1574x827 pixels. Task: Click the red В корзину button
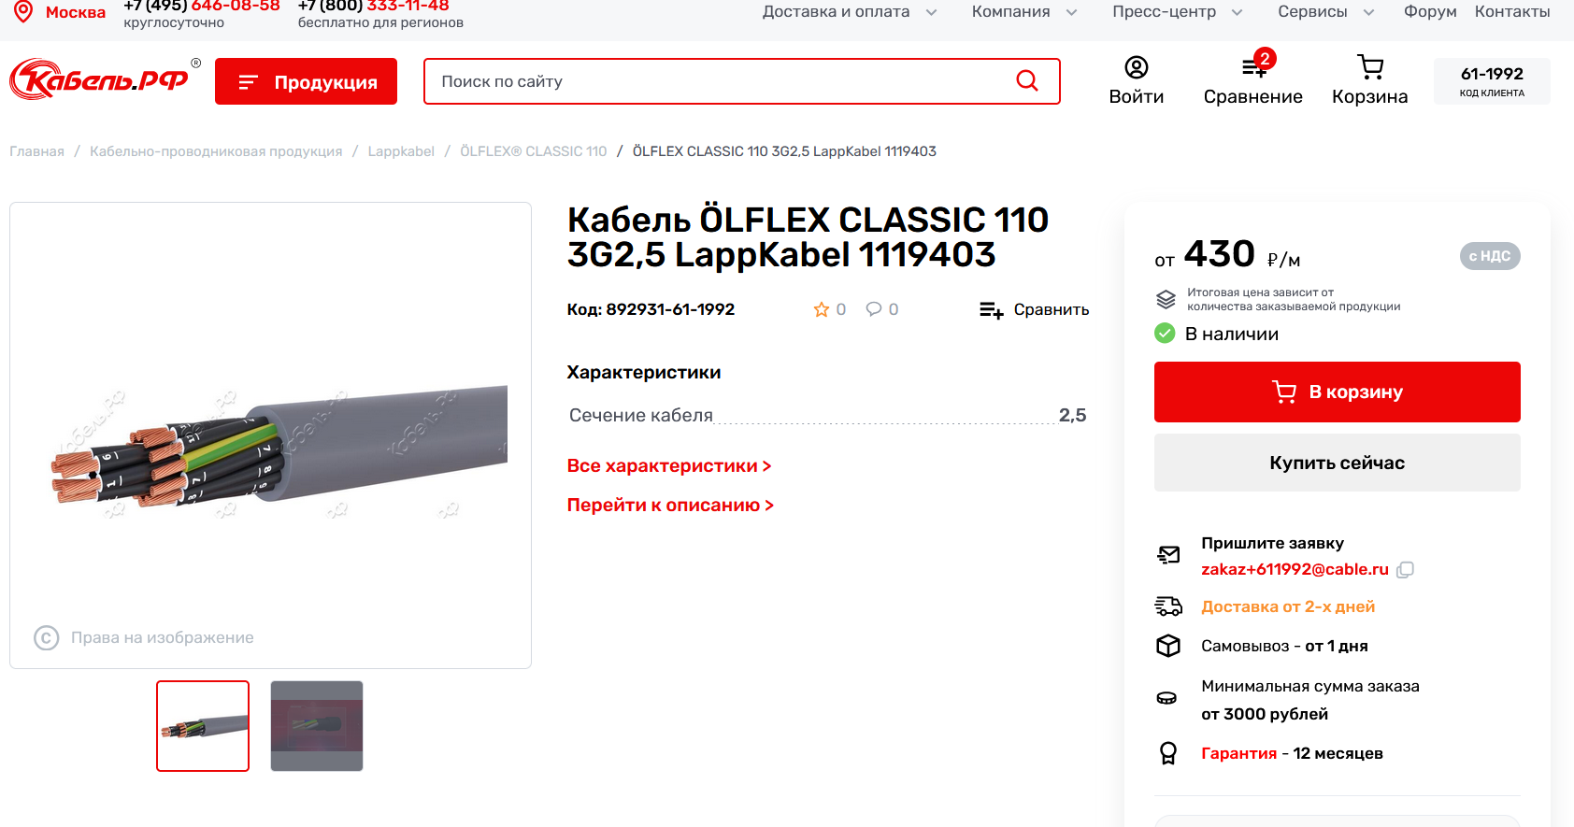(x=1337, y=392)
